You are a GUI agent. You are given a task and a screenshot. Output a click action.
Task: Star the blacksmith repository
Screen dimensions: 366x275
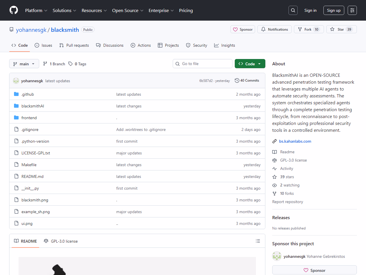click(x=341, y=29)
